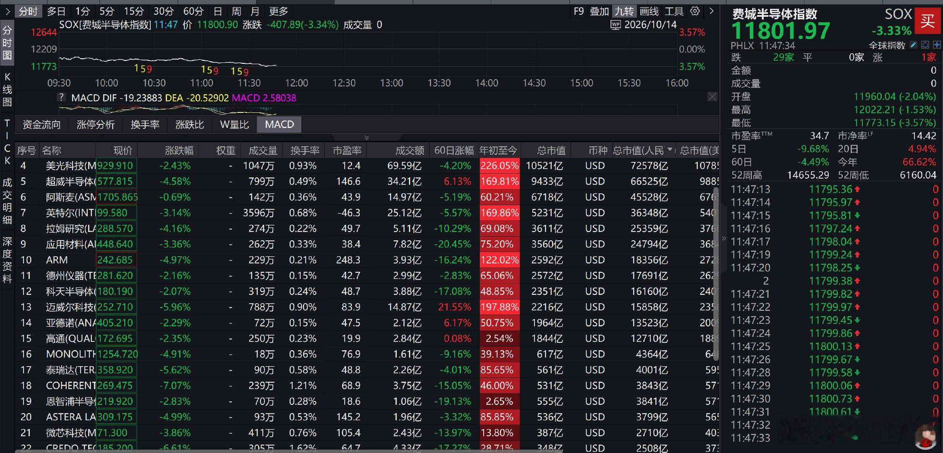
Task: Click the red 买 buy button
Action: click(927, 20)
